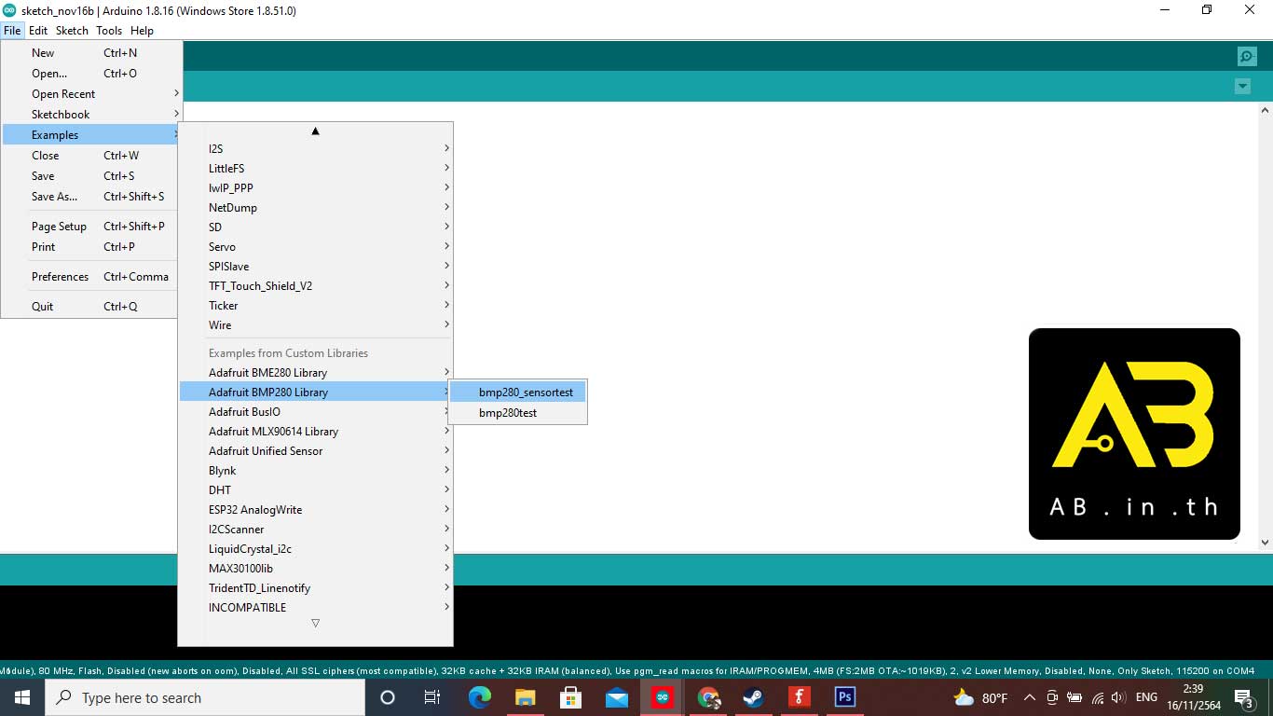The width and height of the screenshot is (1273, 716).
Task: Expand the Servo examples submenu
Action: 315,247
